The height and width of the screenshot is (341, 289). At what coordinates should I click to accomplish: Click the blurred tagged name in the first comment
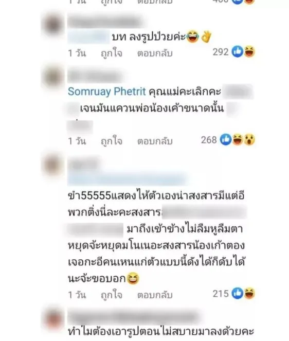point(89,37)
